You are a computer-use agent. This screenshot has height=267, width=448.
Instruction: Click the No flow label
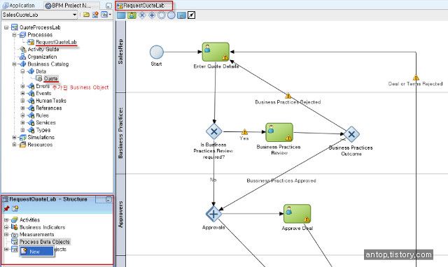pos(213,180)
